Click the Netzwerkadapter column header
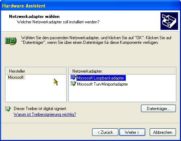The image size is (181, 141). [x=122, y=71]
